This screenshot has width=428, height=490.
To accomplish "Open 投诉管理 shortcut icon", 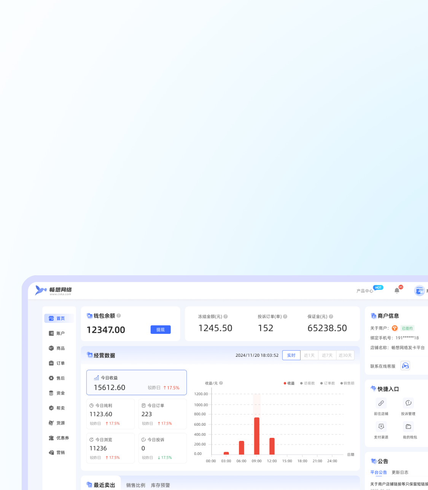I will 408,403.
